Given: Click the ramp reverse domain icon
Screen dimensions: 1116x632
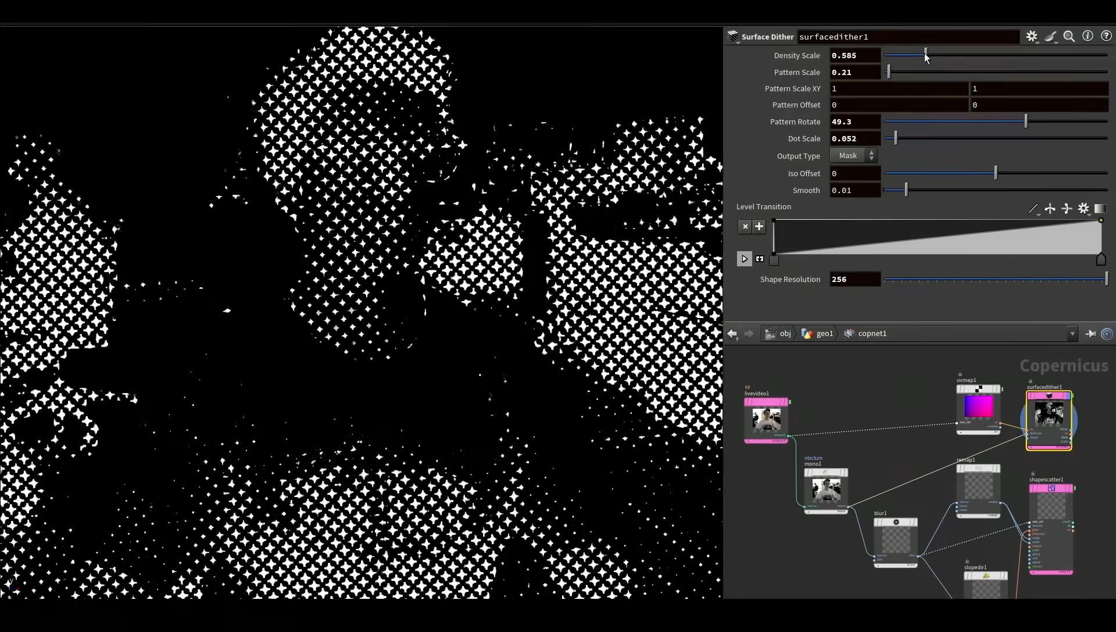Looking at the screenshot, I should (1050, 209).
